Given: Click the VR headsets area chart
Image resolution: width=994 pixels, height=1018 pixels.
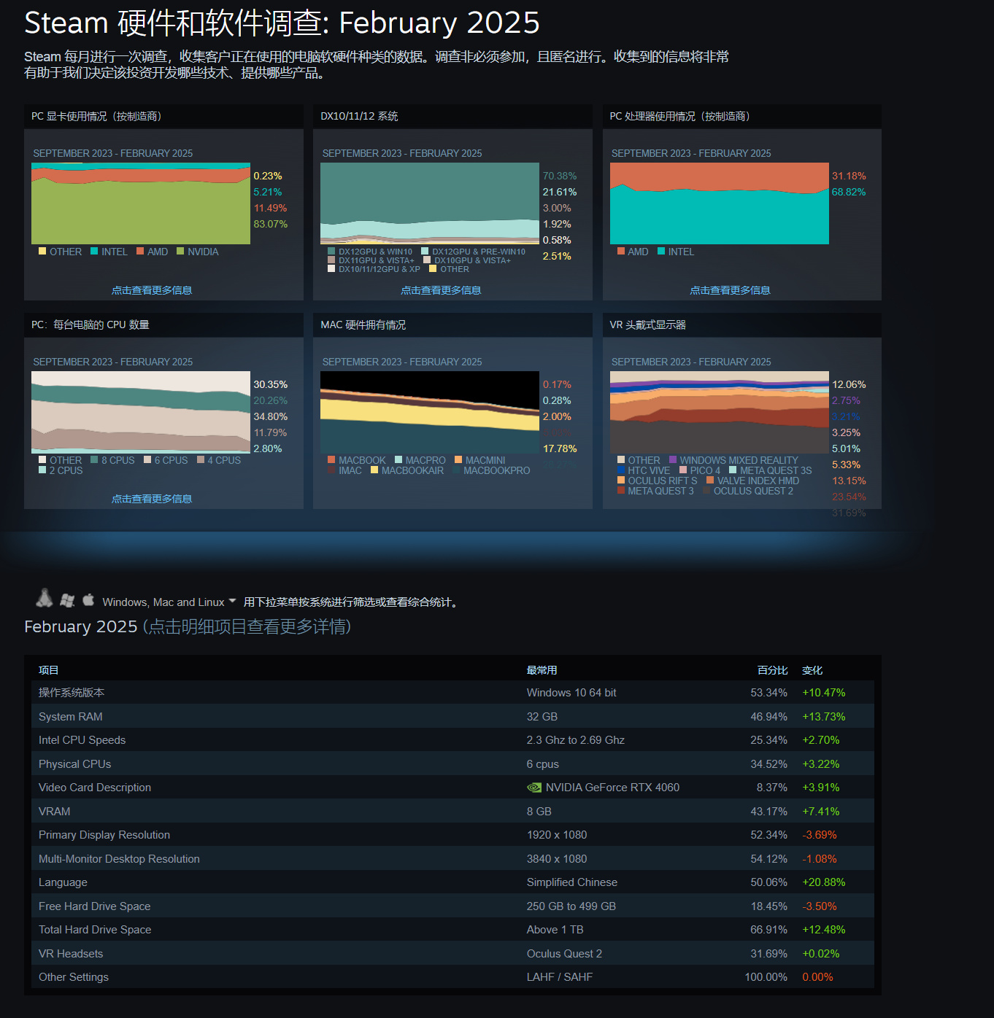Looking at the screenshot, I should (720, 412).
